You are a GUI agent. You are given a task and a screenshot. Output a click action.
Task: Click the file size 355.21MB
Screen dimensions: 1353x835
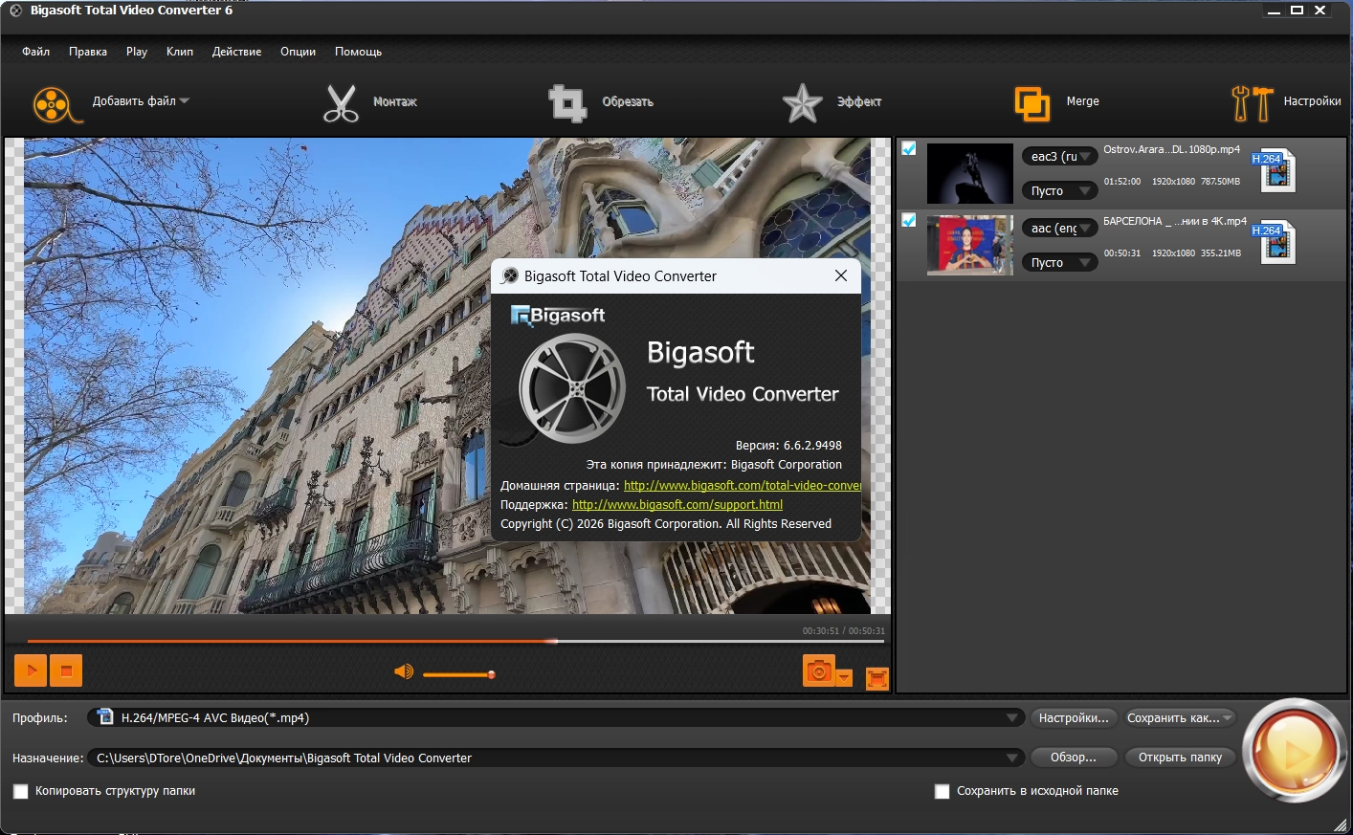click(1221, 253)
